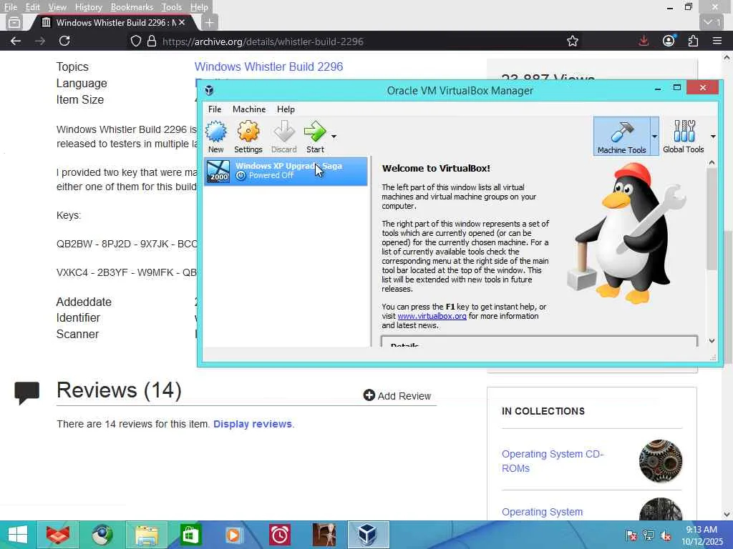Click the Discard toolbar icon
Screen dimensions: 733x549
[283, 136]
